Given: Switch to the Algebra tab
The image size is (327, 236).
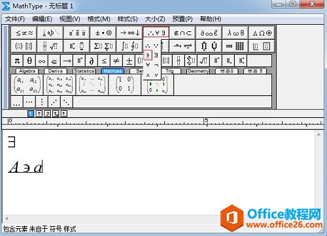Looking at the screenshot, I should pyautogui.click(x=27, y=71).
